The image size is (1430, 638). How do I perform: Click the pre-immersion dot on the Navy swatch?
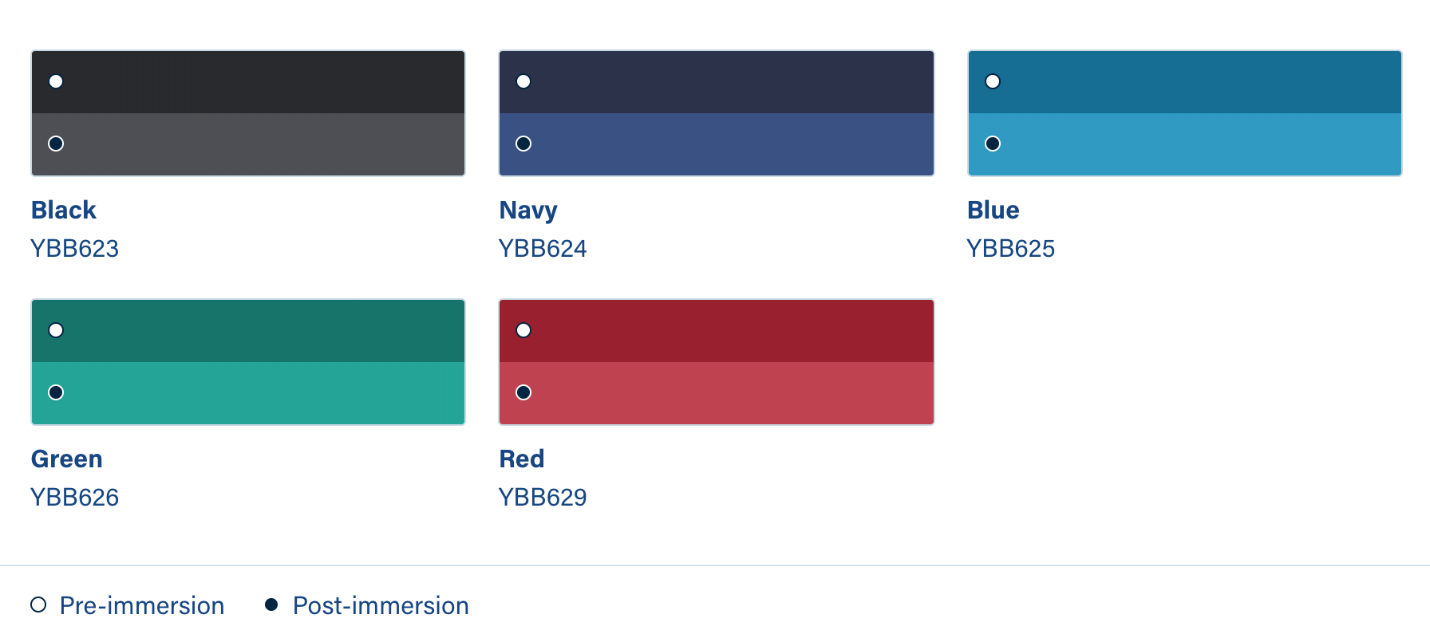coord(523,81)
